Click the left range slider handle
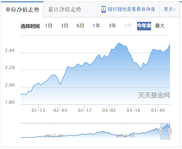 pyautogui.click(x=161, y=131)
